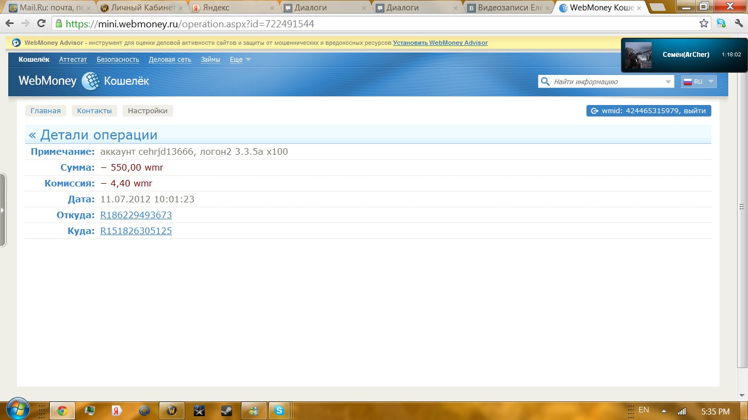Click the address bar URL
This screenshot has width=748, height=420.
(190, 24)
